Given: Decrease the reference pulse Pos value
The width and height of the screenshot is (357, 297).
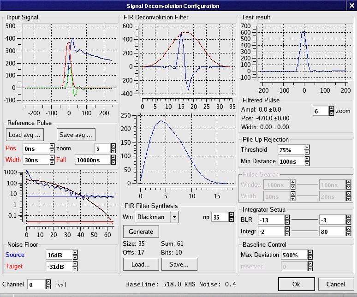Looking at the screenshot, I should 52,151.
